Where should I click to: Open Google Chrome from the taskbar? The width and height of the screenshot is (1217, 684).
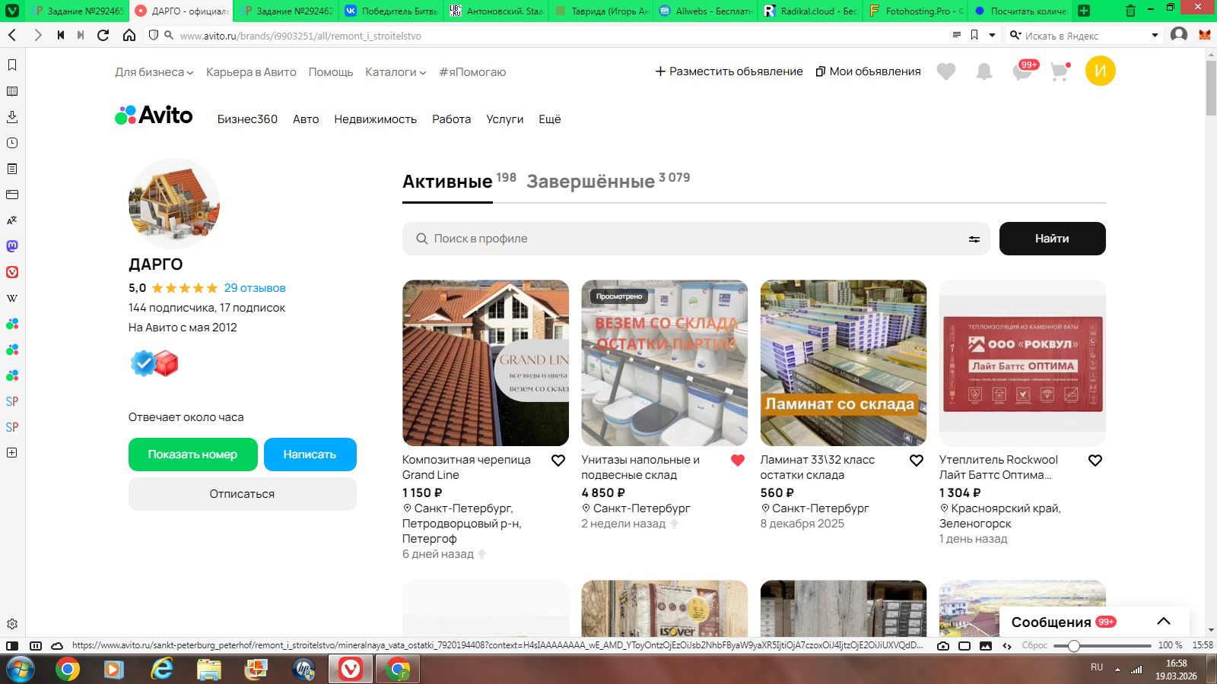click(68, 669)
